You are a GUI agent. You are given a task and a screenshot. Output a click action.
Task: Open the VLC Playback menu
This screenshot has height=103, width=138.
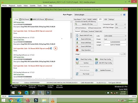pyautogui.click(x=12, y=6)
